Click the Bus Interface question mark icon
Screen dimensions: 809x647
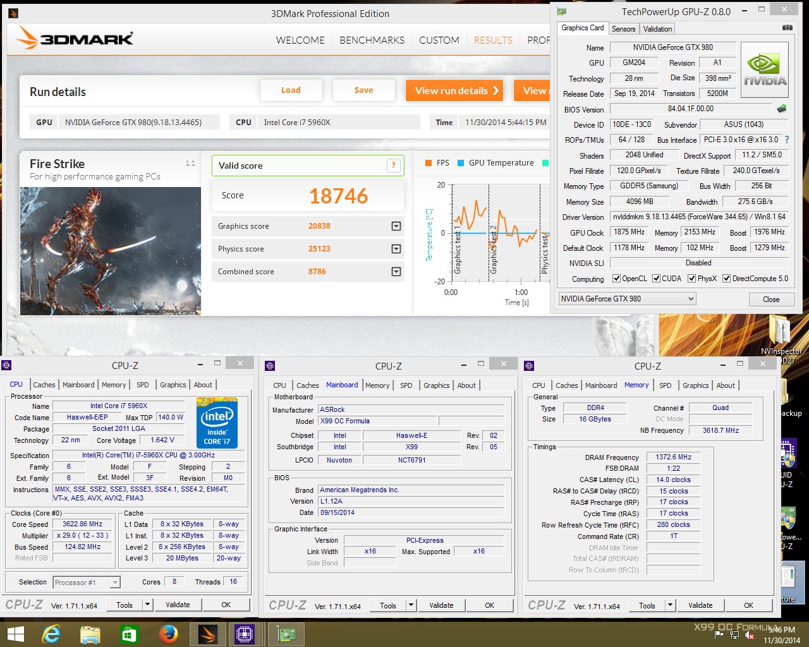click(787, 140)
